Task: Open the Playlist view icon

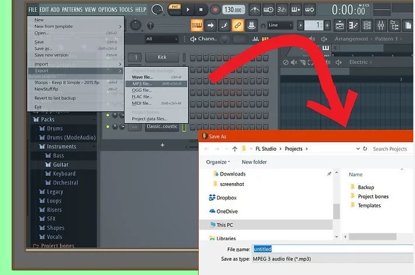Action: (340, 25)
